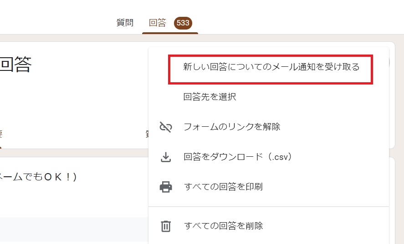Select すべての回答を印刷 menu entry
This screenshot has height=244, width=404.
coord(223,187)
